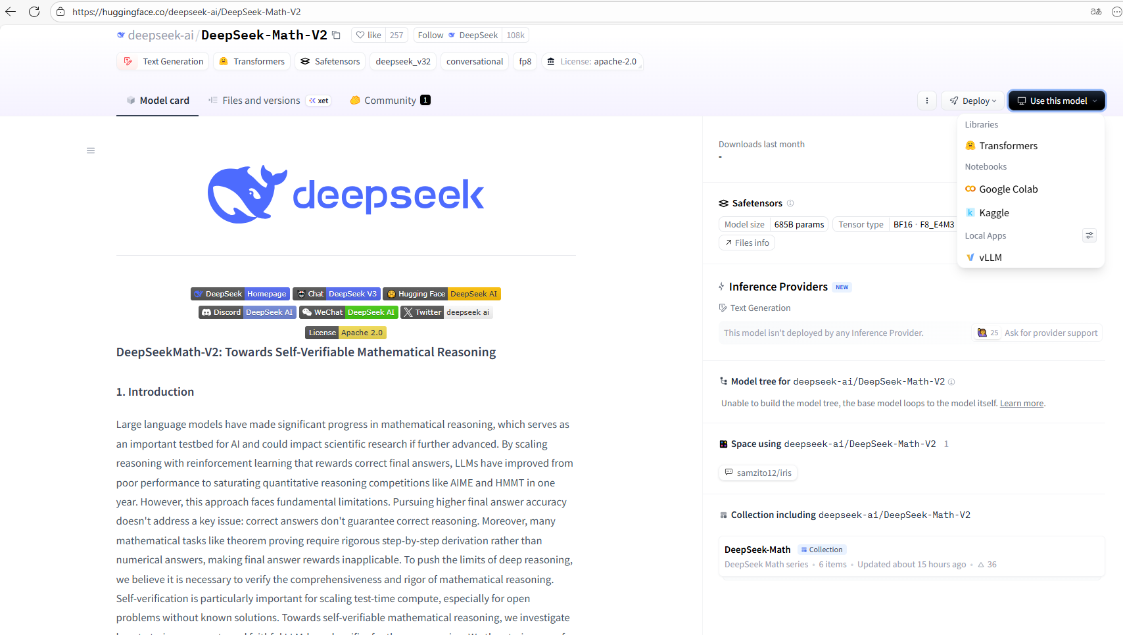1123x635 pixels.
Task: Click the translate page icon in address bar
Action: tap(1095, 11)
